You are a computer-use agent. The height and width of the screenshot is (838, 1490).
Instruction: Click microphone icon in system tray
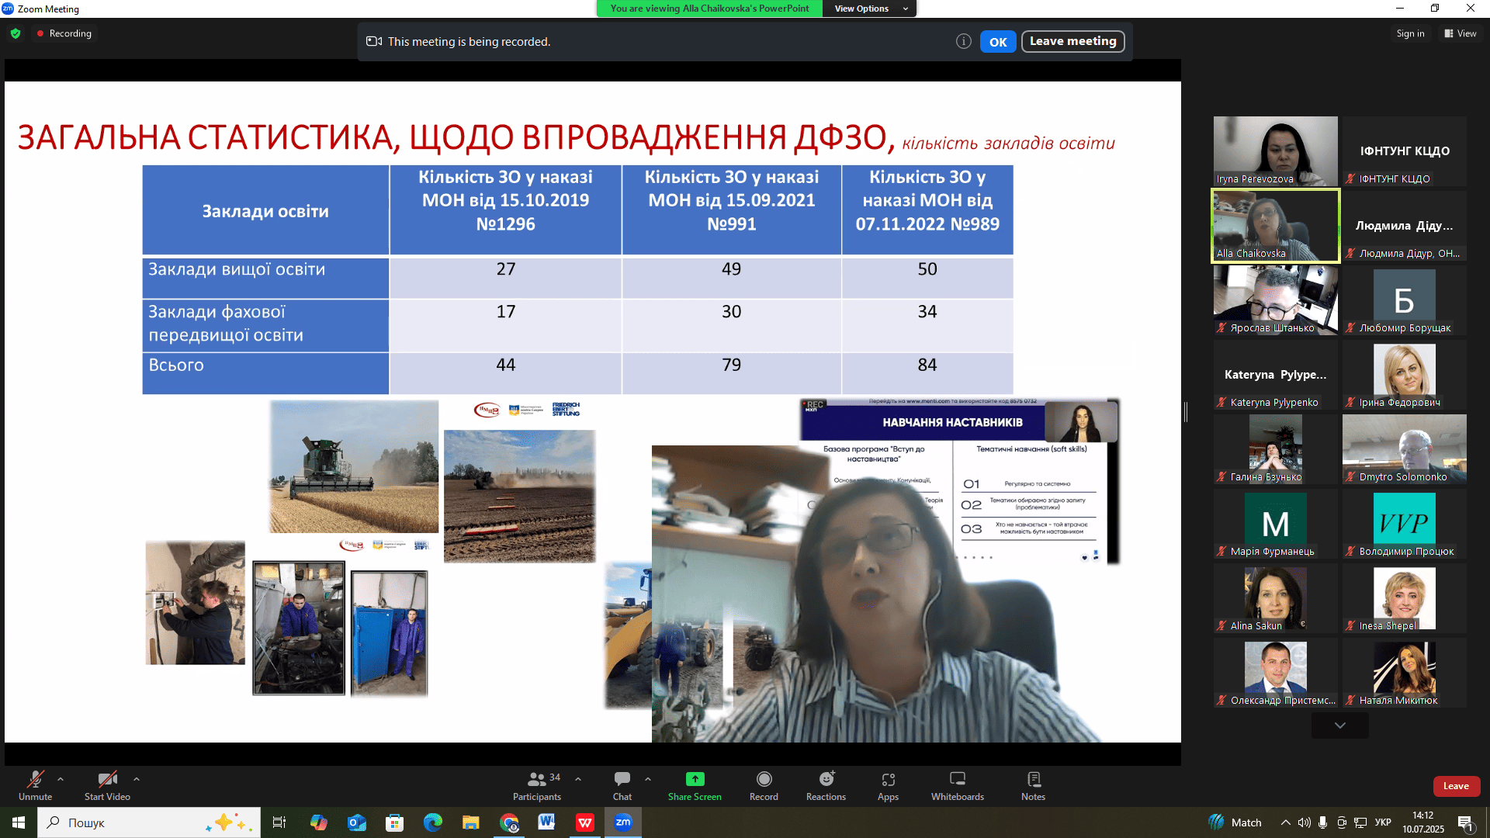(1322, 822)
